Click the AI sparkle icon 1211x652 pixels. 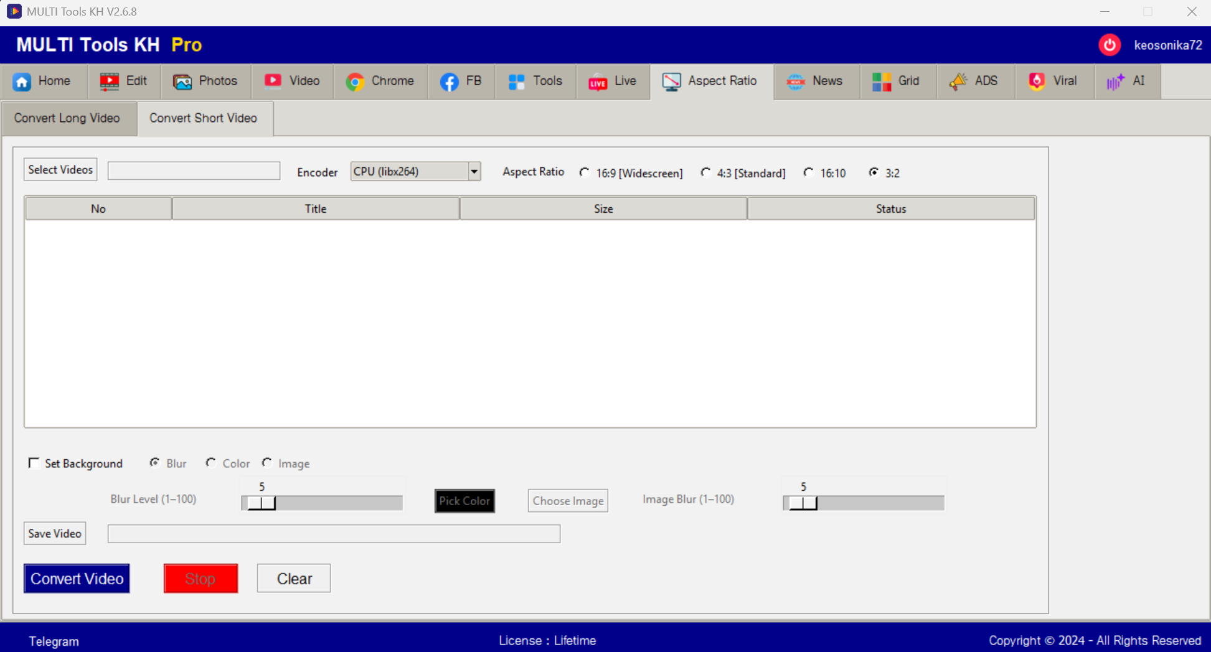(x=1115, y=81)
